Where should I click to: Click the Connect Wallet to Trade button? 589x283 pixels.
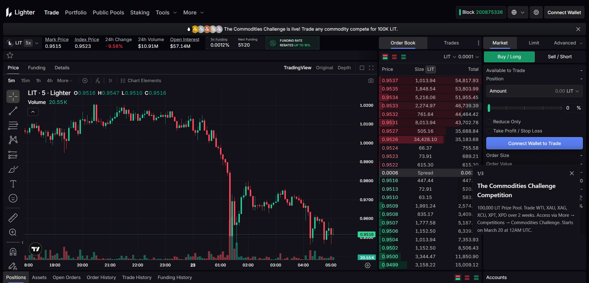point(534,143)
